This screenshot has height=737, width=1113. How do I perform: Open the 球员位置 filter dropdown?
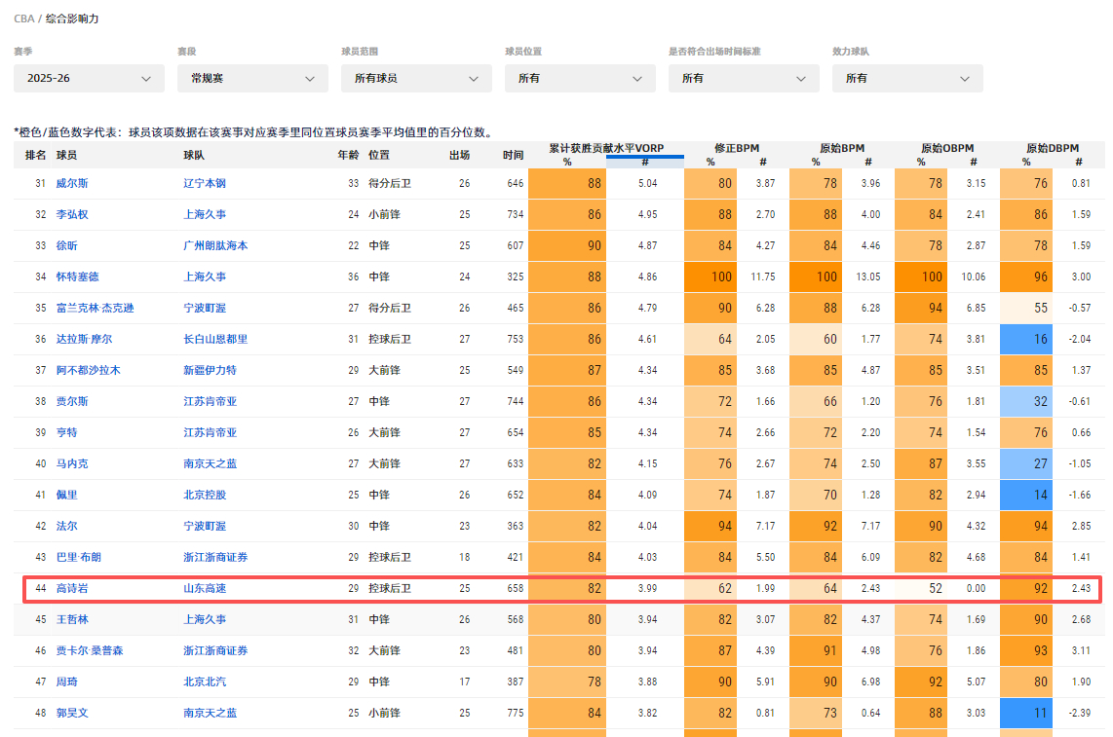click(x=580, y=78)
